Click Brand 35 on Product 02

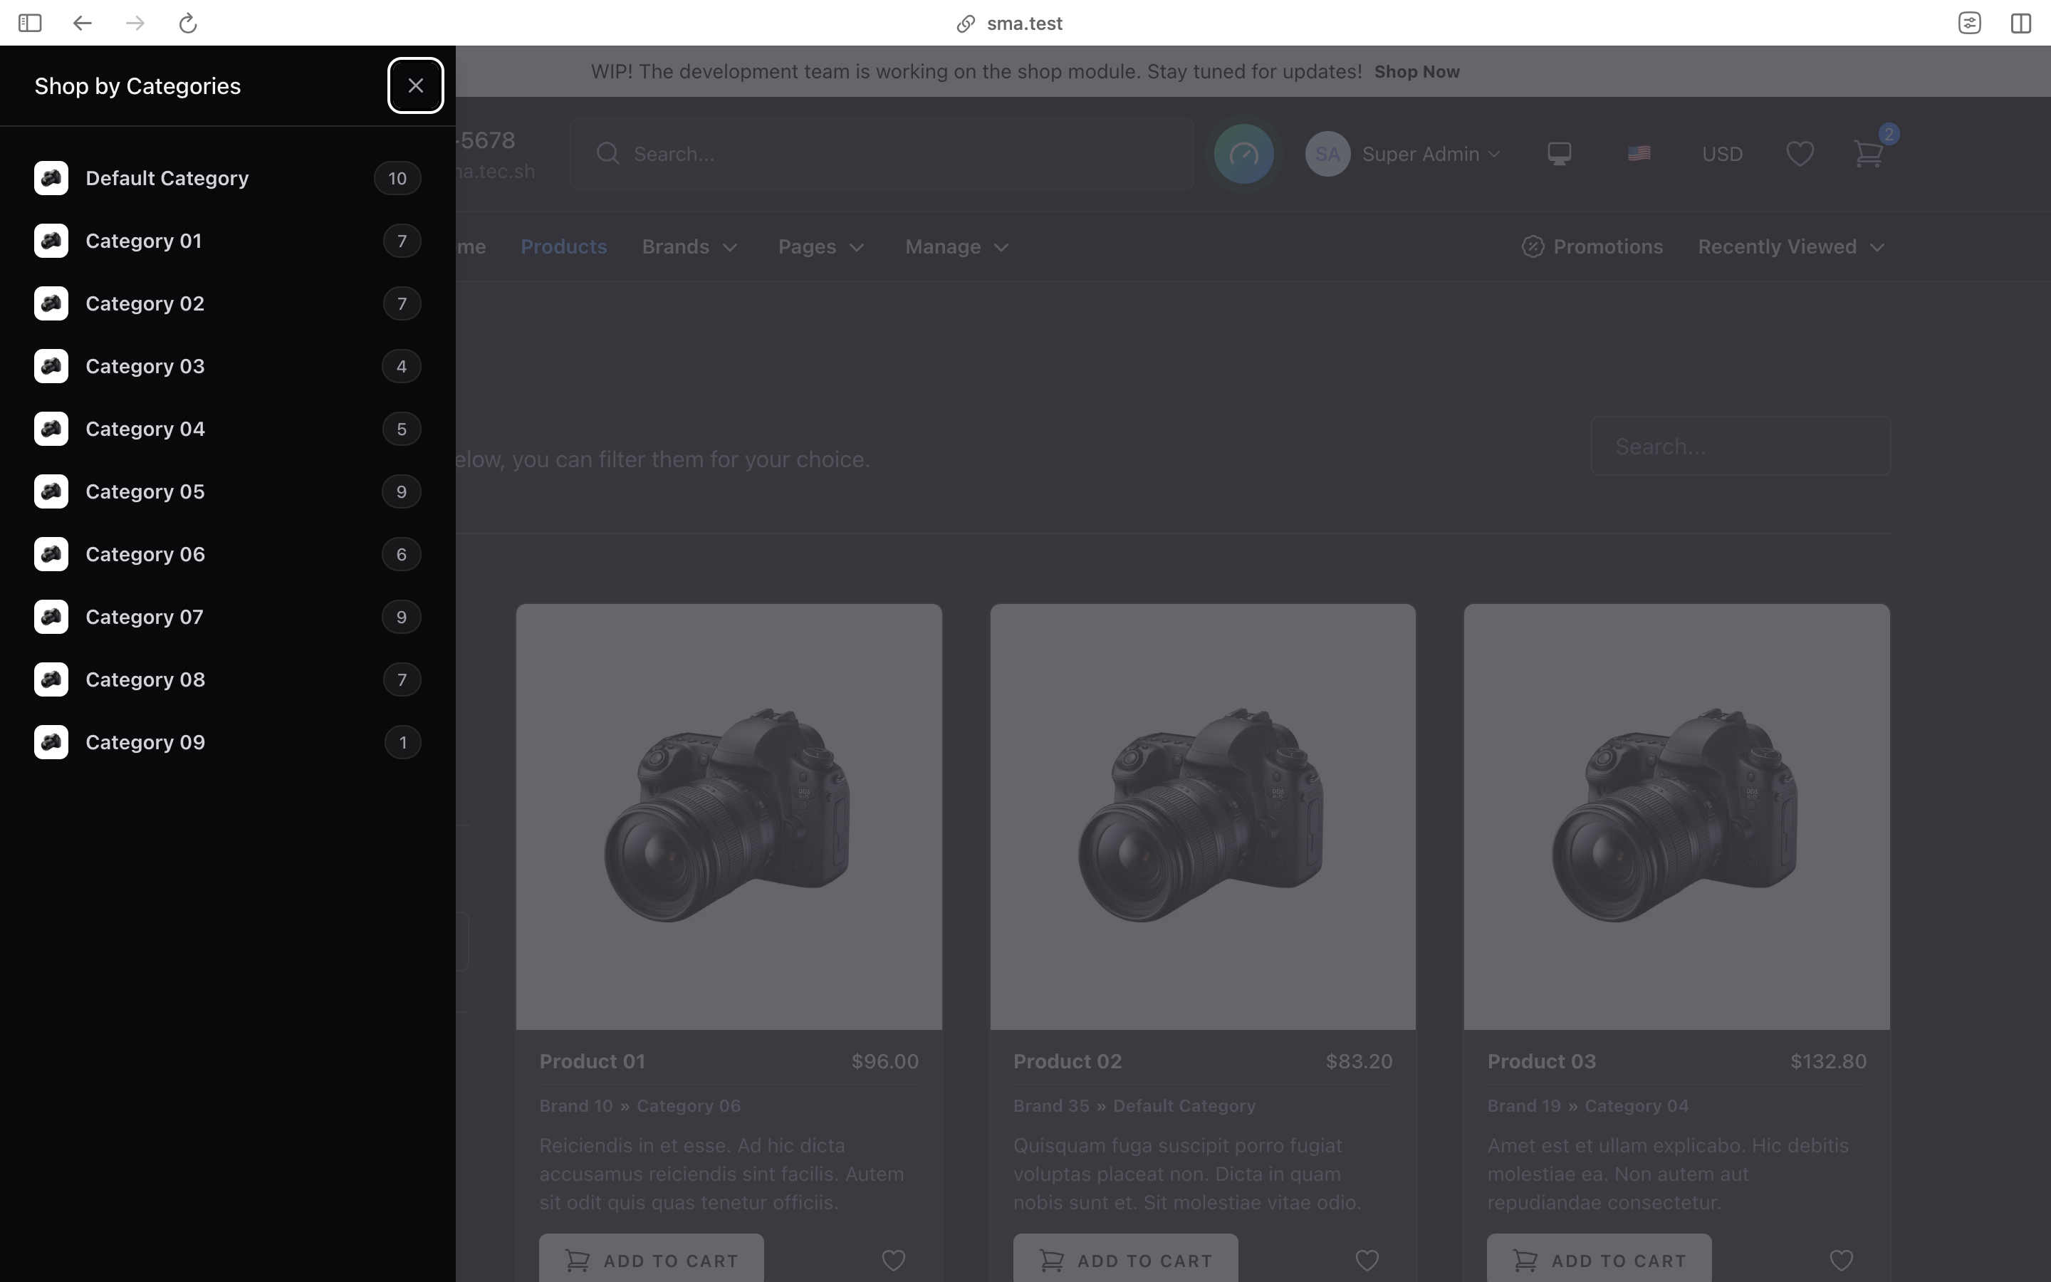tap(1051, 1105)
